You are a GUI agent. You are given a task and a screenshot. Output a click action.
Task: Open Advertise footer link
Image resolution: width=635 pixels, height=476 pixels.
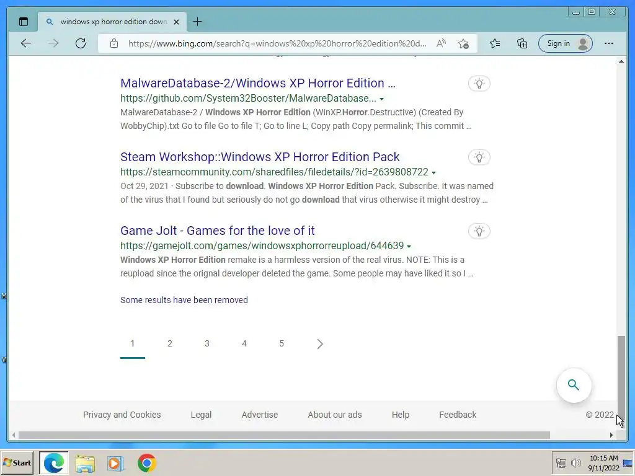[260, 415]
